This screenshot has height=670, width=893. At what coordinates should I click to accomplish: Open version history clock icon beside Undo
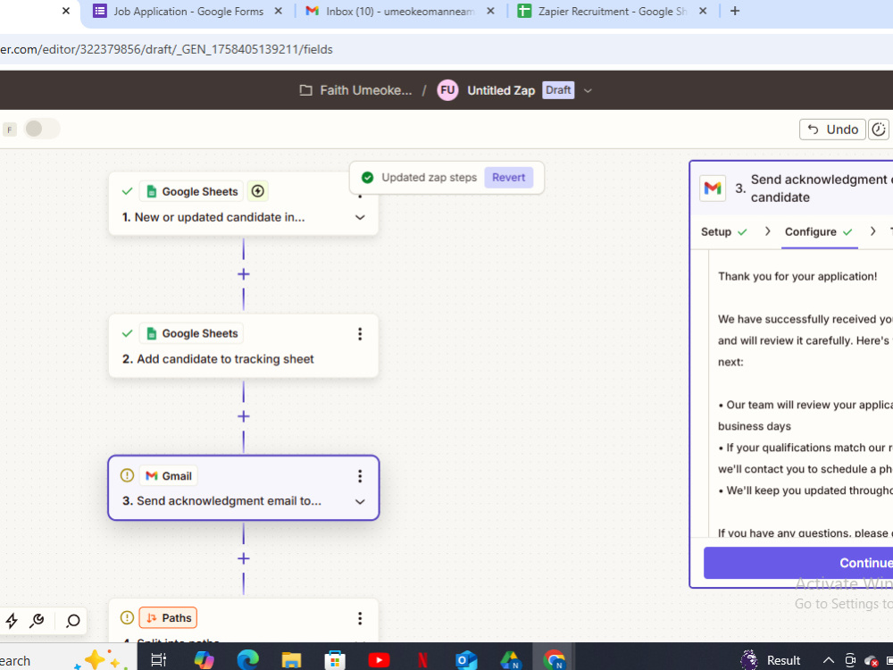[x=879, y=130]
